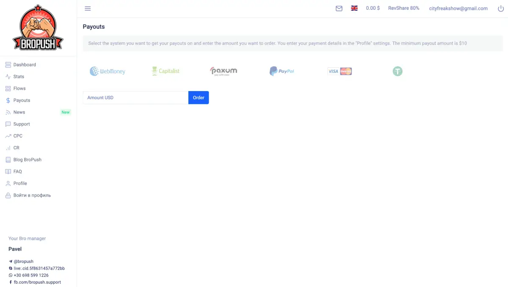The height and width of the screenshot is (287, 508).
Task: Pick the Paxum payment logo
Action: pos(224,71)
